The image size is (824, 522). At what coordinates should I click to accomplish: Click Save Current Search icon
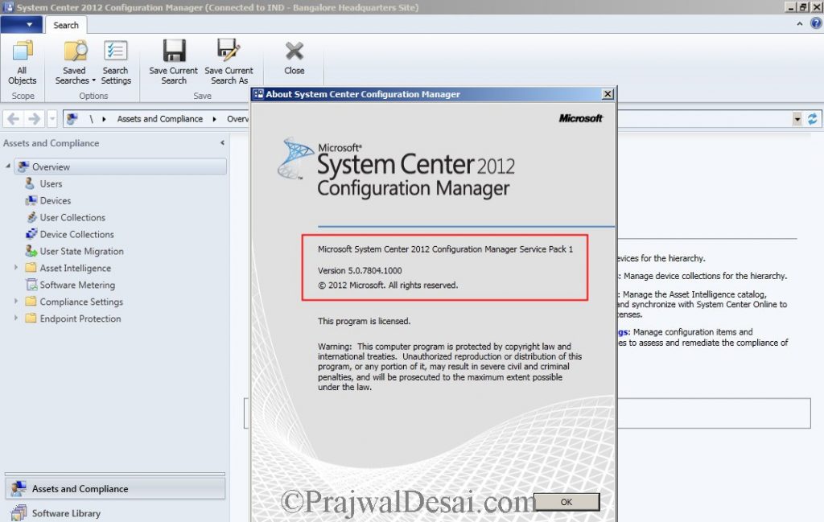(x=174, y=51)
